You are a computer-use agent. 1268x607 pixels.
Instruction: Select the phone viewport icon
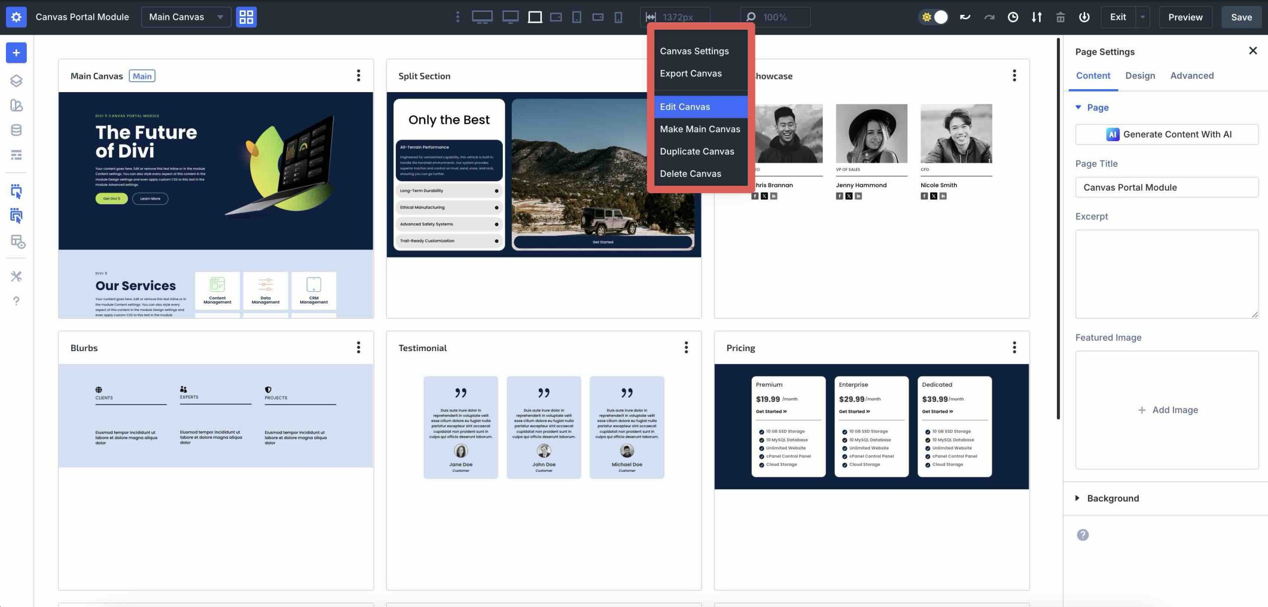pos(618,17)
